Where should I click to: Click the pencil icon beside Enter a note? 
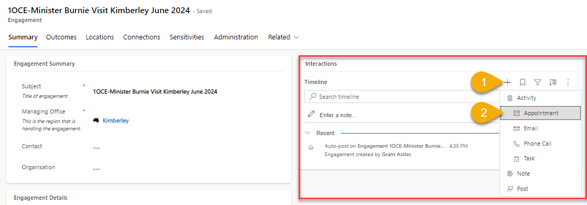point(311,114)
